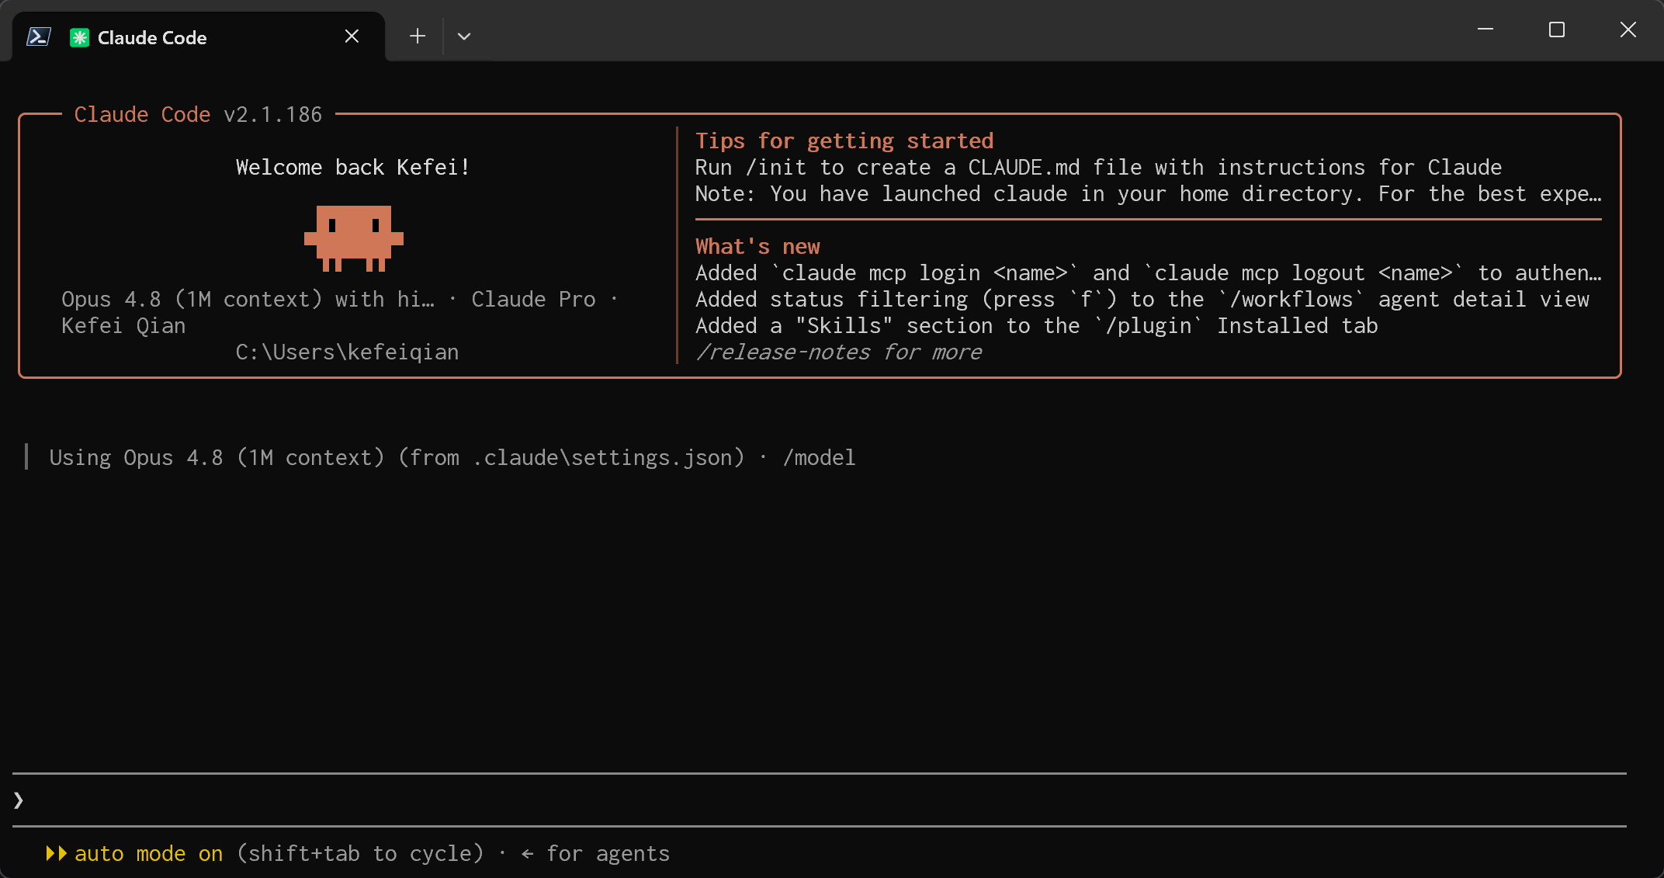1664x878 pixels.
Task: Click 'Tips for getting started' heading
Action: 844,141
